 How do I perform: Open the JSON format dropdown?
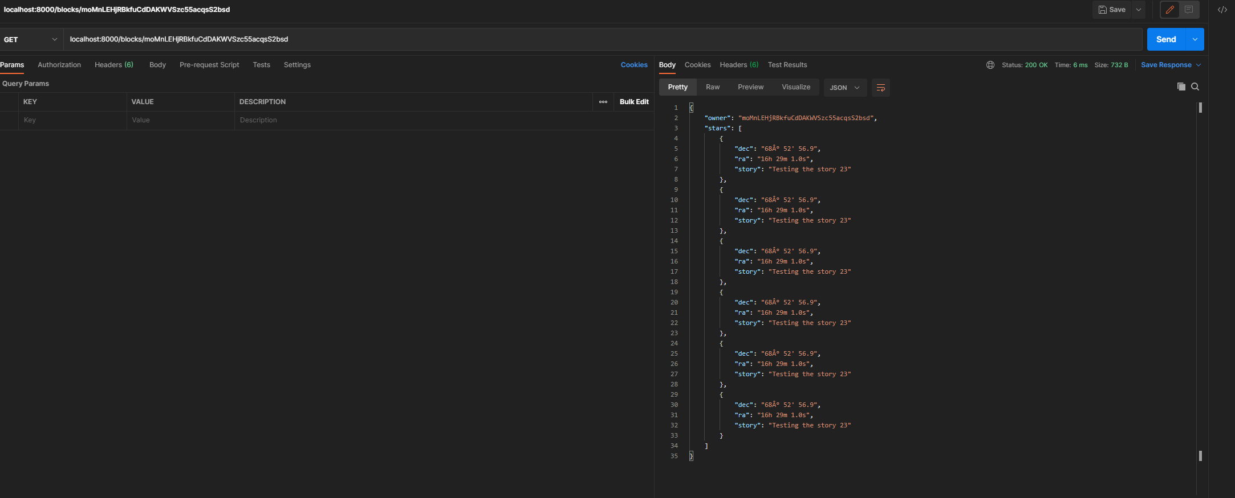pos(845,88)
